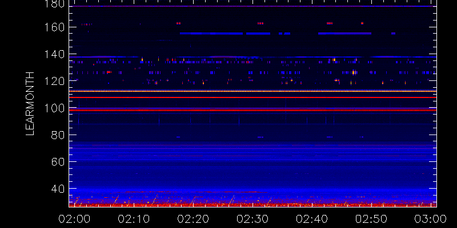Select the 03:00 time axis label

tap(431, 219)
